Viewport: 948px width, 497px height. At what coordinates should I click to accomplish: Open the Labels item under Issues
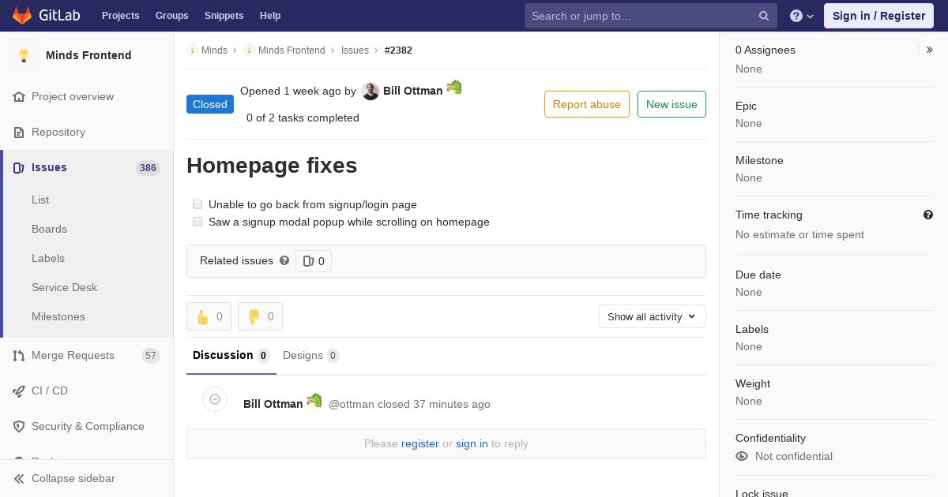click(x=48, y=258)
